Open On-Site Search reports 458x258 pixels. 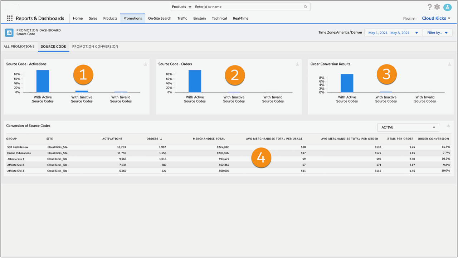click(160, 18)
